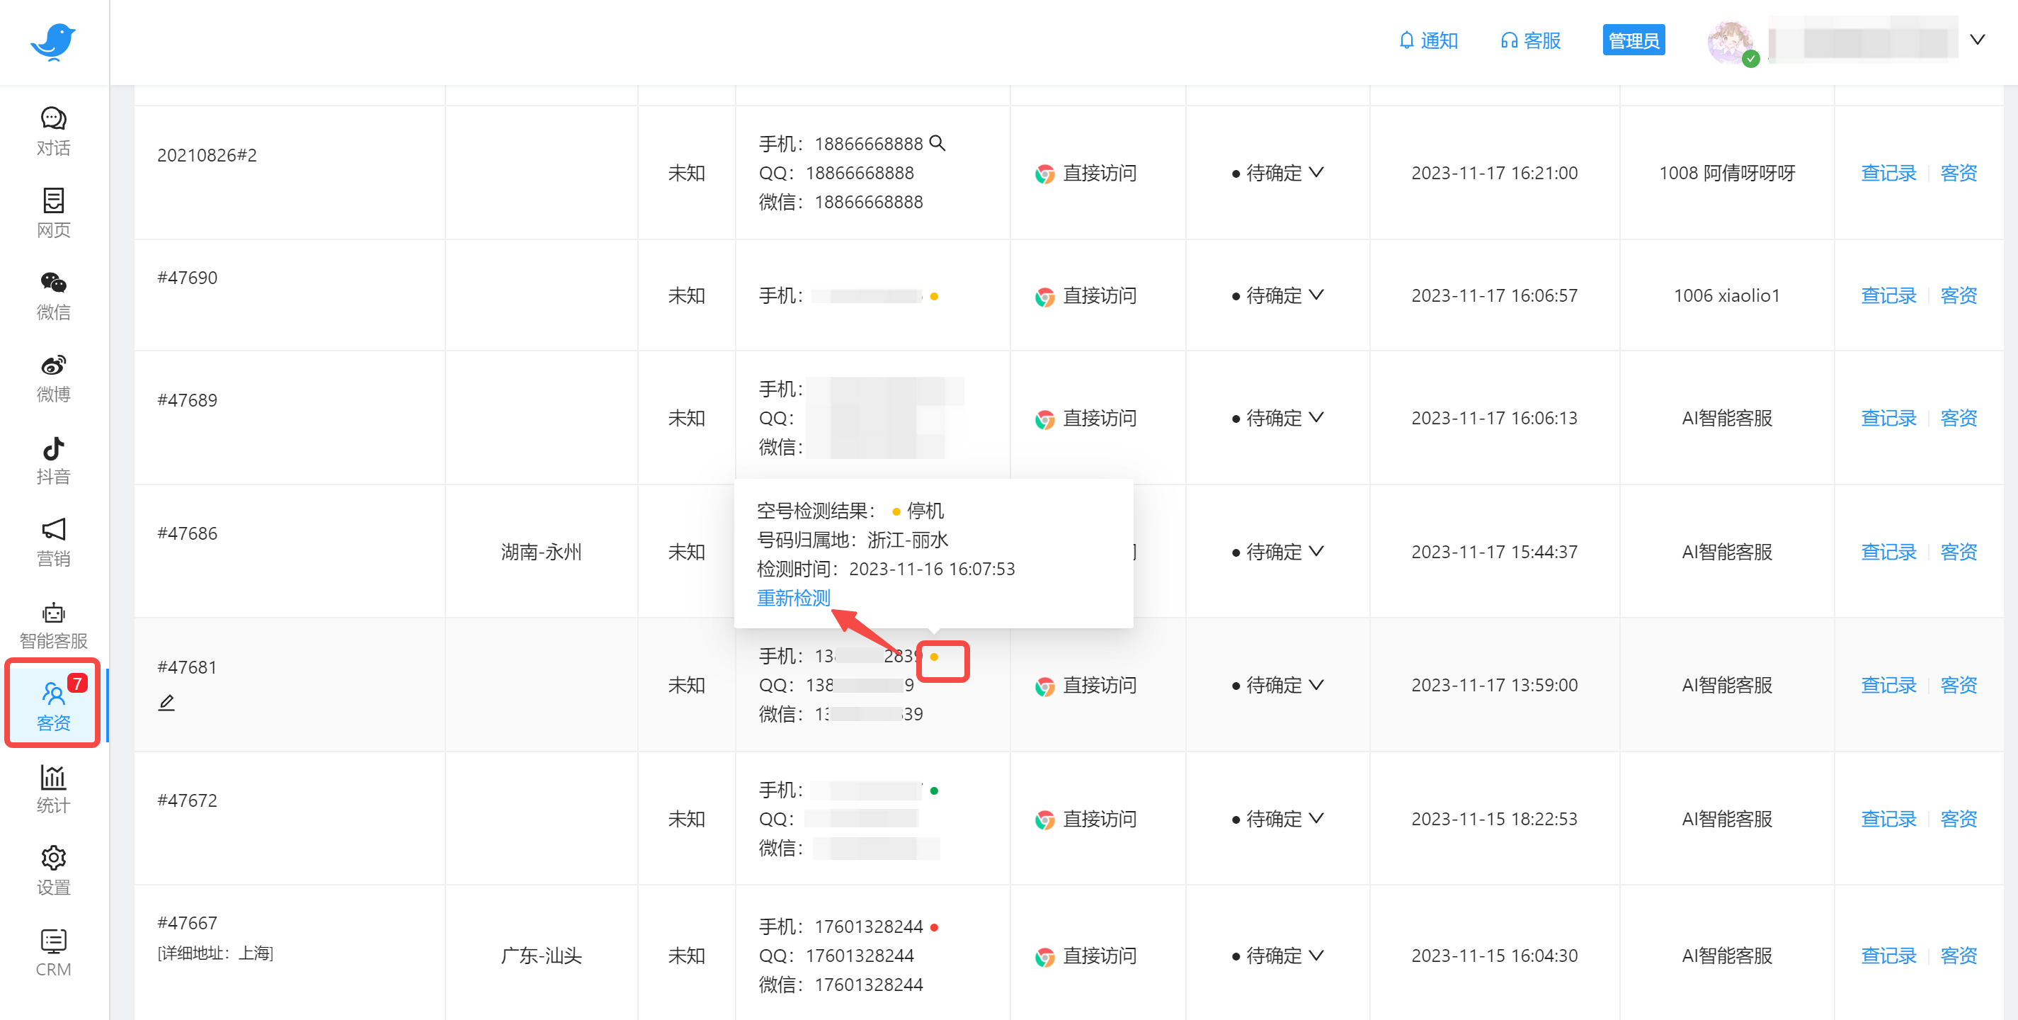Click the red status dot beside 17601328244
The height and width of the screenshot is (1020, 2018).
click(935, 926)
